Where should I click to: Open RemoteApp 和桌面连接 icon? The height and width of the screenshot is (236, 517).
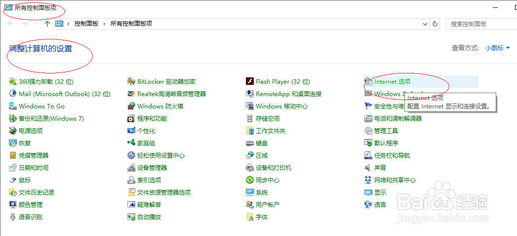pyautogui.click(x=249, y=94)
